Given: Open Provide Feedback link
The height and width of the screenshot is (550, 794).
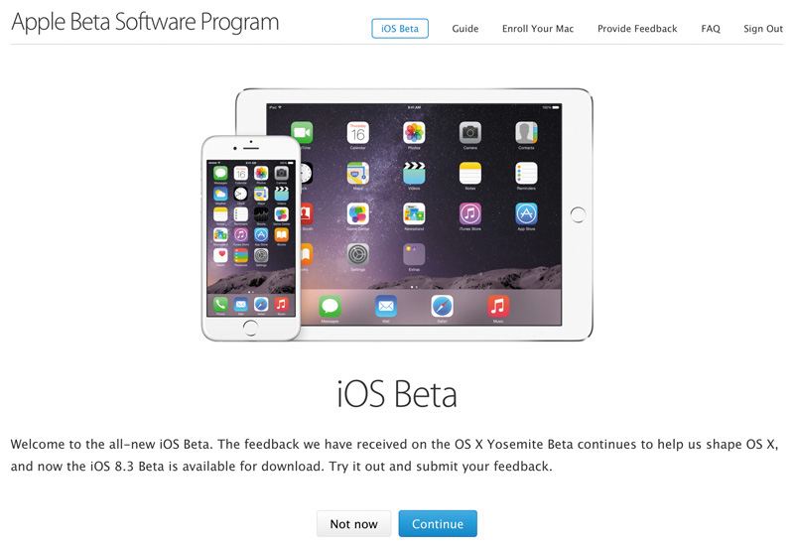Looking at the screenshot, I should tap(637, 29).
